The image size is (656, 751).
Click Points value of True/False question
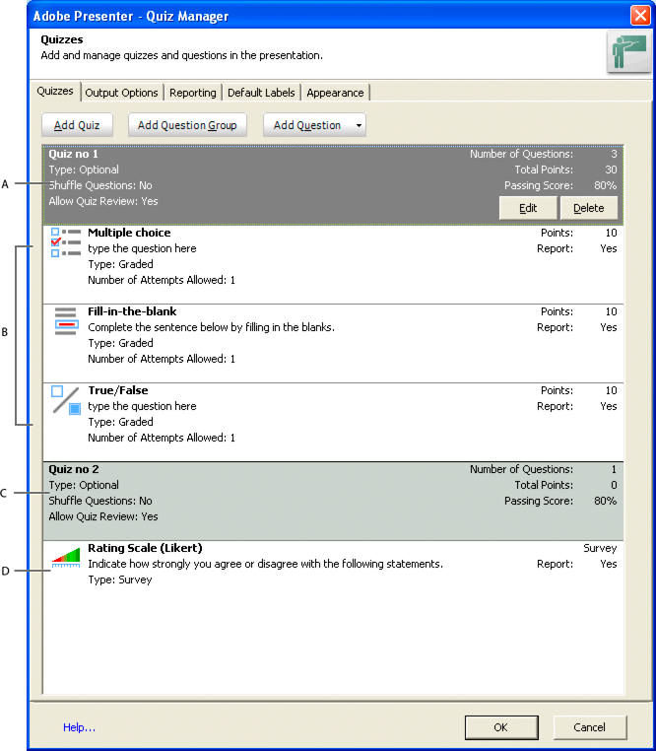pyautogui.click(x=611, y=391)
